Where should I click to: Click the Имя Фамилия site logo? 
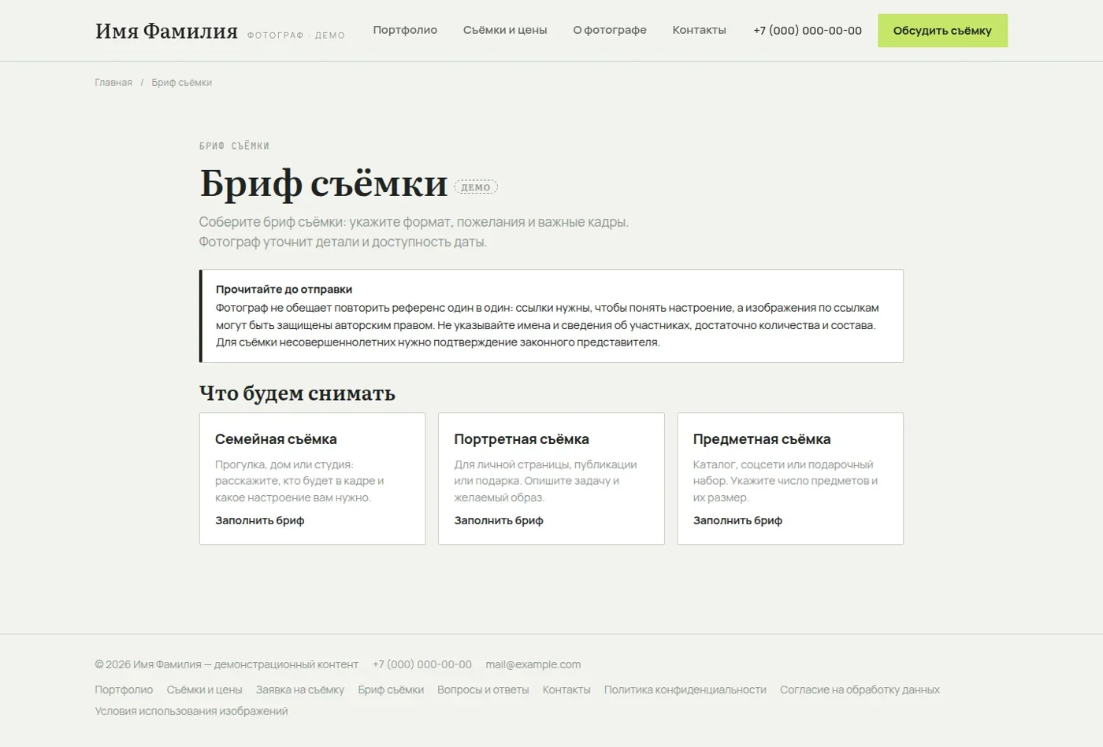[166, 31]
